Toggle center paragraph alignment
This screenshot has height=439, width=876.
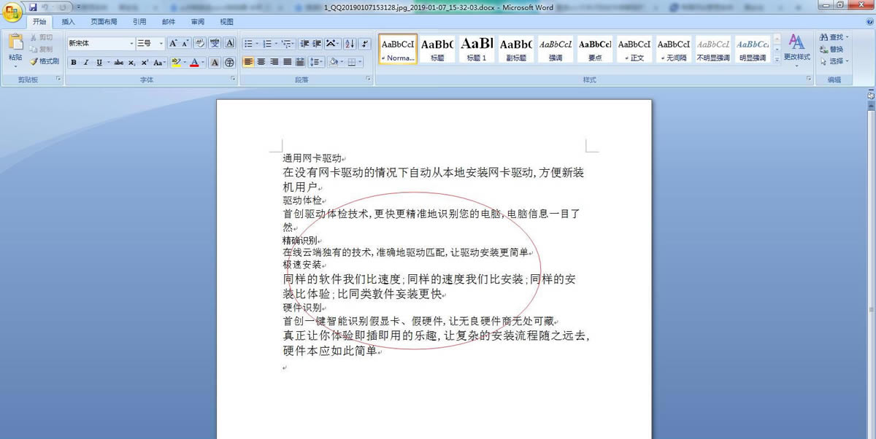pyautogui.click(x=261, y=61)
